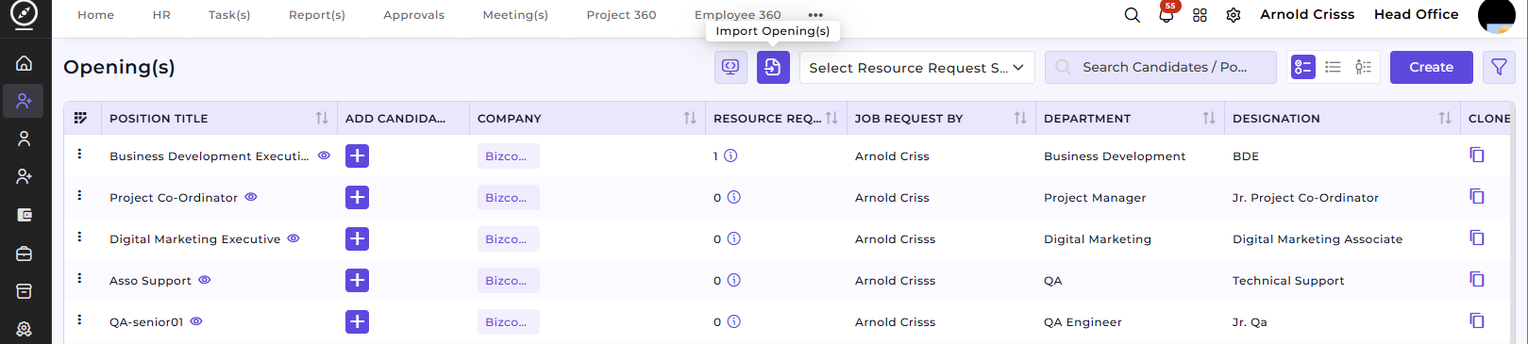
Task: Open the Meeting(s) menu
Action: coord(515,15)
